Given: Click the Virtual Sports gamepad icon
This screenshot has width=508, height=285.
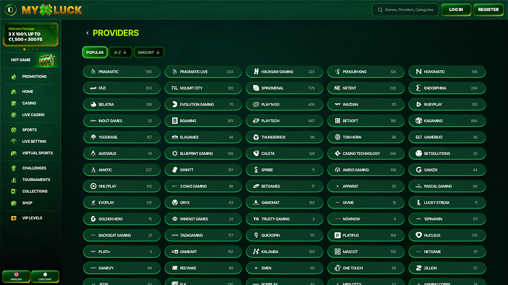Looking at the screenshot, I should (x=14, y=153).
